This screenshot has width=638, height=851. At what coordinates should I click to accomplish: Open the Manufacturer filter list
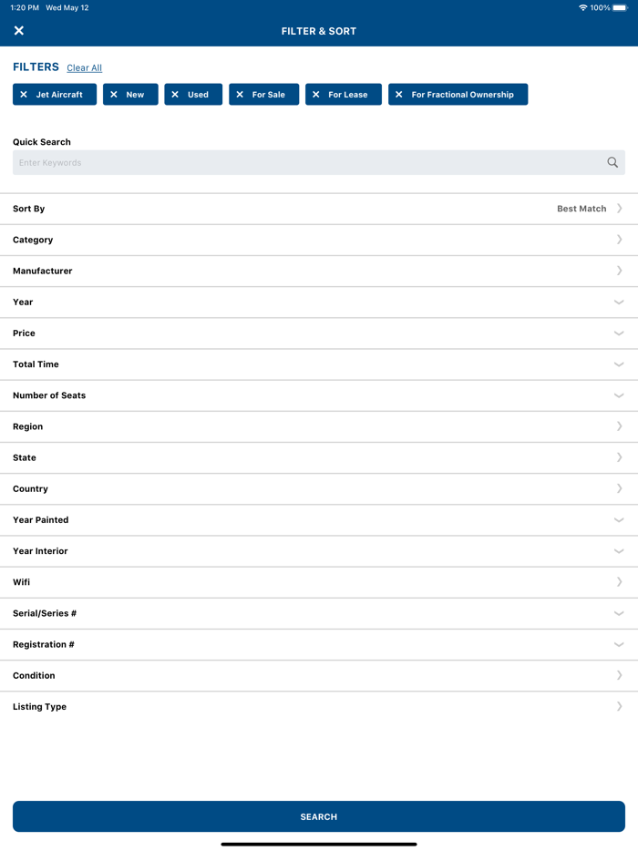(319, 271)
